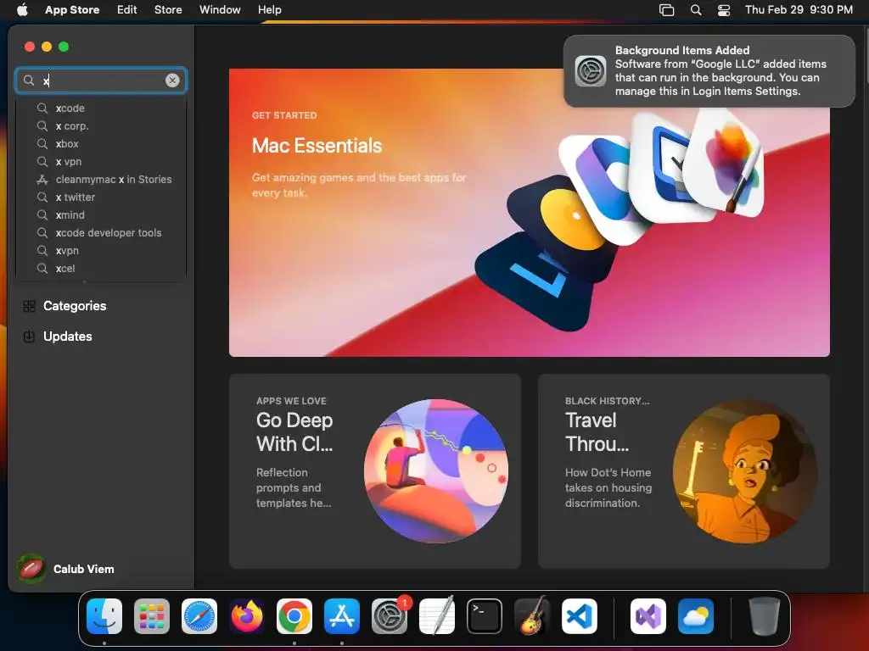Clear the App Store search field
This screenshot has width=869, height=651.
pyautogui.click(x=172, y=81)
